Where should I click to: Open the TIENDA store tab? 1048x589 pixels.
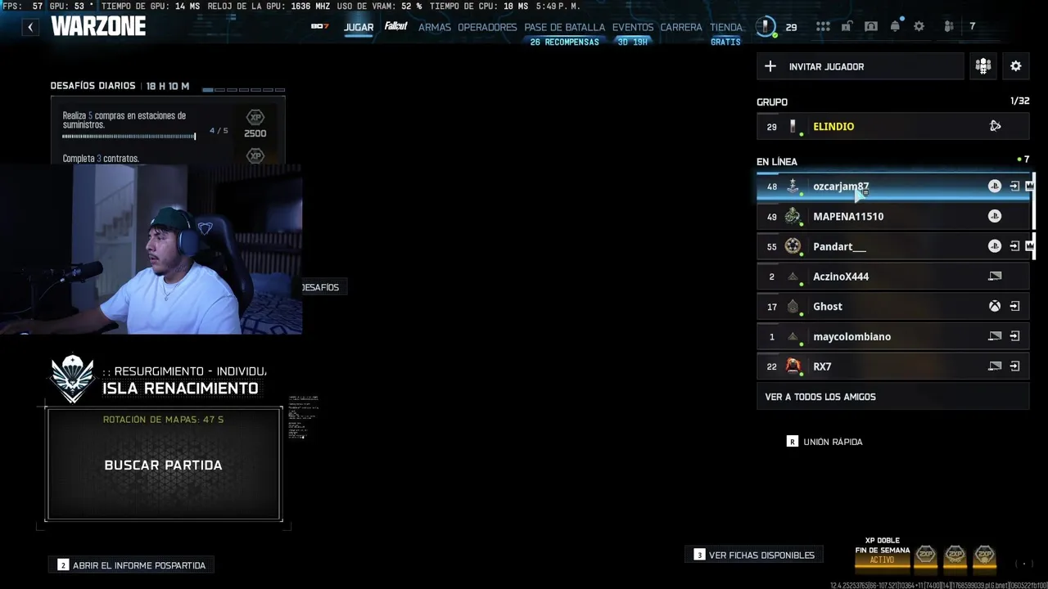pyautogui.click(x=725, y=27)
